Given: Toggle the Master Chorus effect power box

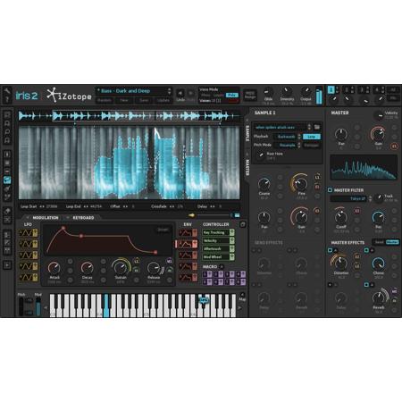Looking at the screenshot, I should click(366, 250).
